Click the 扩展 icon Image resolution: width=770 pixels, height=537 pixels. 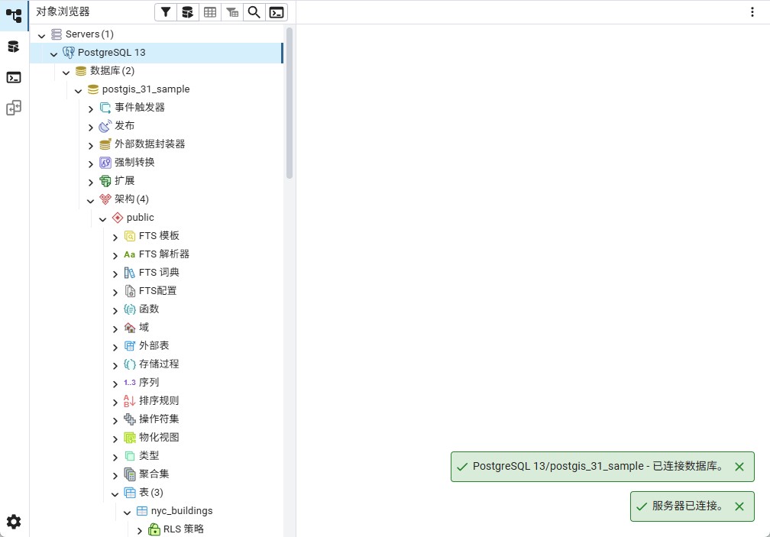click(x=105, y=180)
